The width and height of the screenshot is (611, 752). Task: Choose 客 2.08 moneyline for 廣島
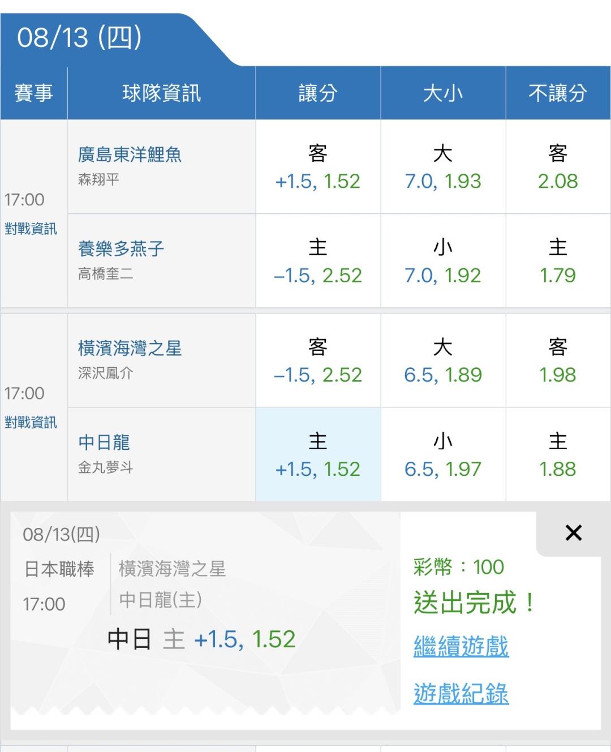click(x=558, y=167)
